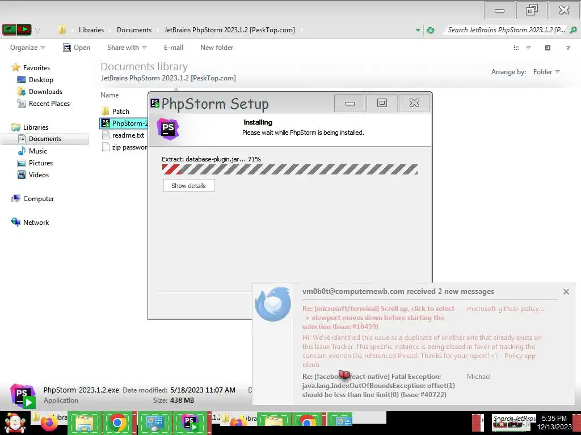Open the Arrange by Folder dropdown
The width and height of the screenshot is (581, 435).
pos(546,72)
